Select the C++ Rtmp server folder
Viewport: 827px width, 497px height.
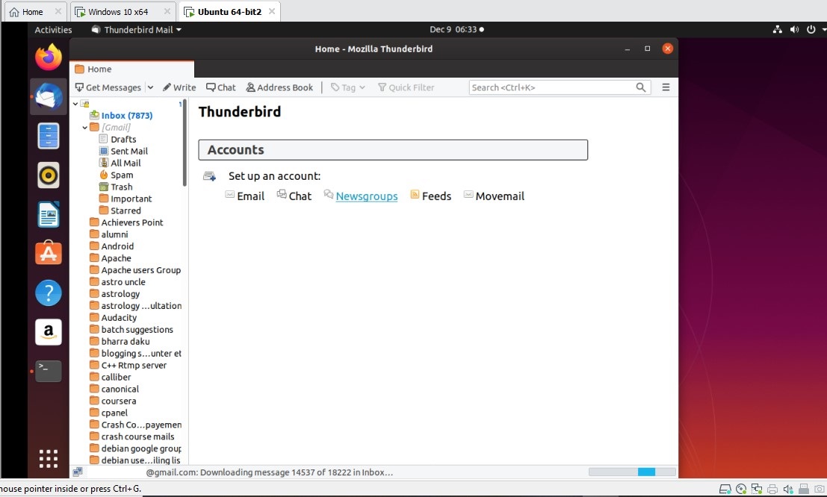tap(134, 365)
